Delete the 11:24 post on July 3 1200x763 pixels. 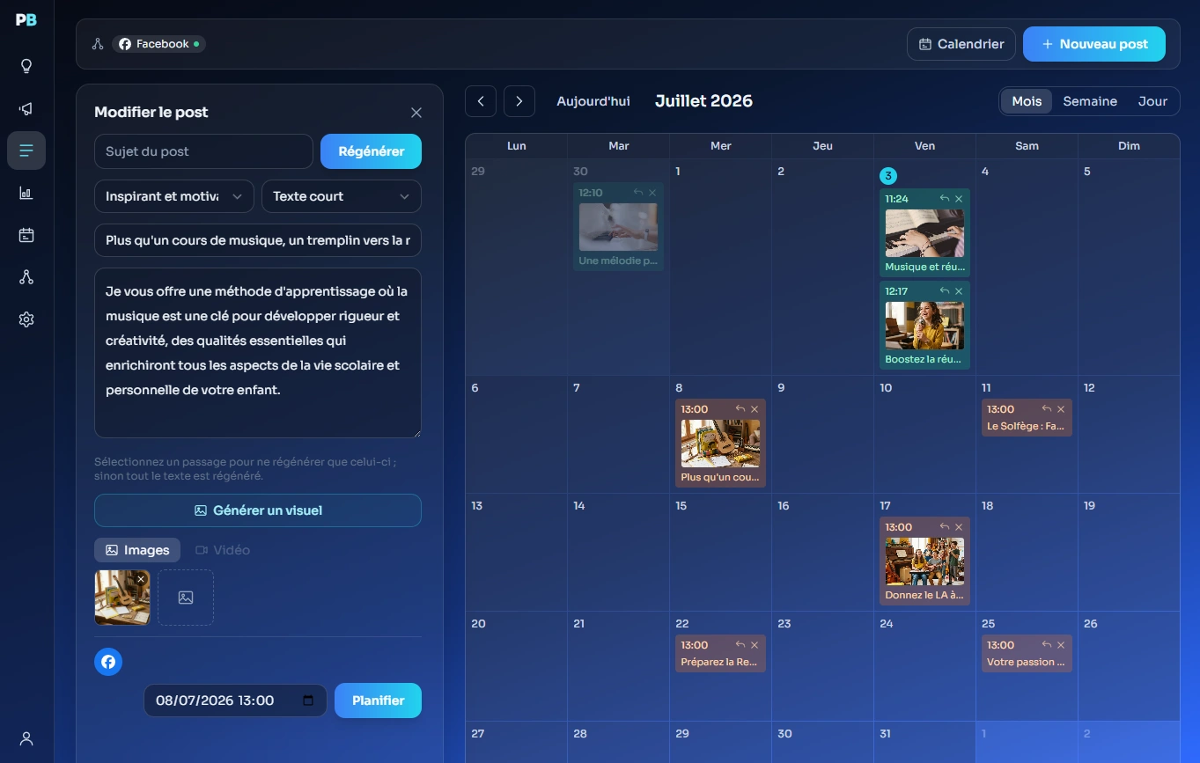click(959, 199)
